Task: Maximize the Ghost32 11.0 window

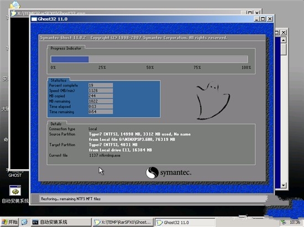Action: 263,19
